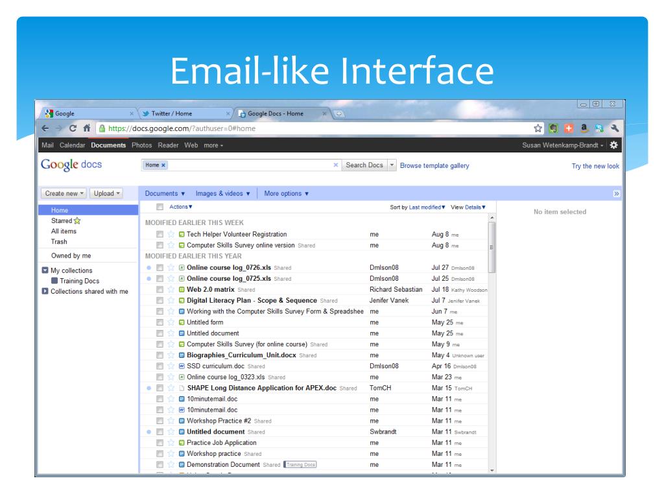Screen dimensions: 664x498
Task: Check the Computer Skills Survey online version checkbox
Action: pos(160,245)
